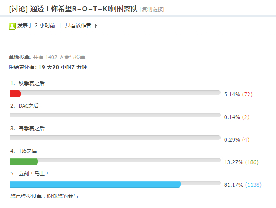Viewport: 276px width, 208px height.
Task: Select poll option 立刻！马上！
Action: point(34,173)
